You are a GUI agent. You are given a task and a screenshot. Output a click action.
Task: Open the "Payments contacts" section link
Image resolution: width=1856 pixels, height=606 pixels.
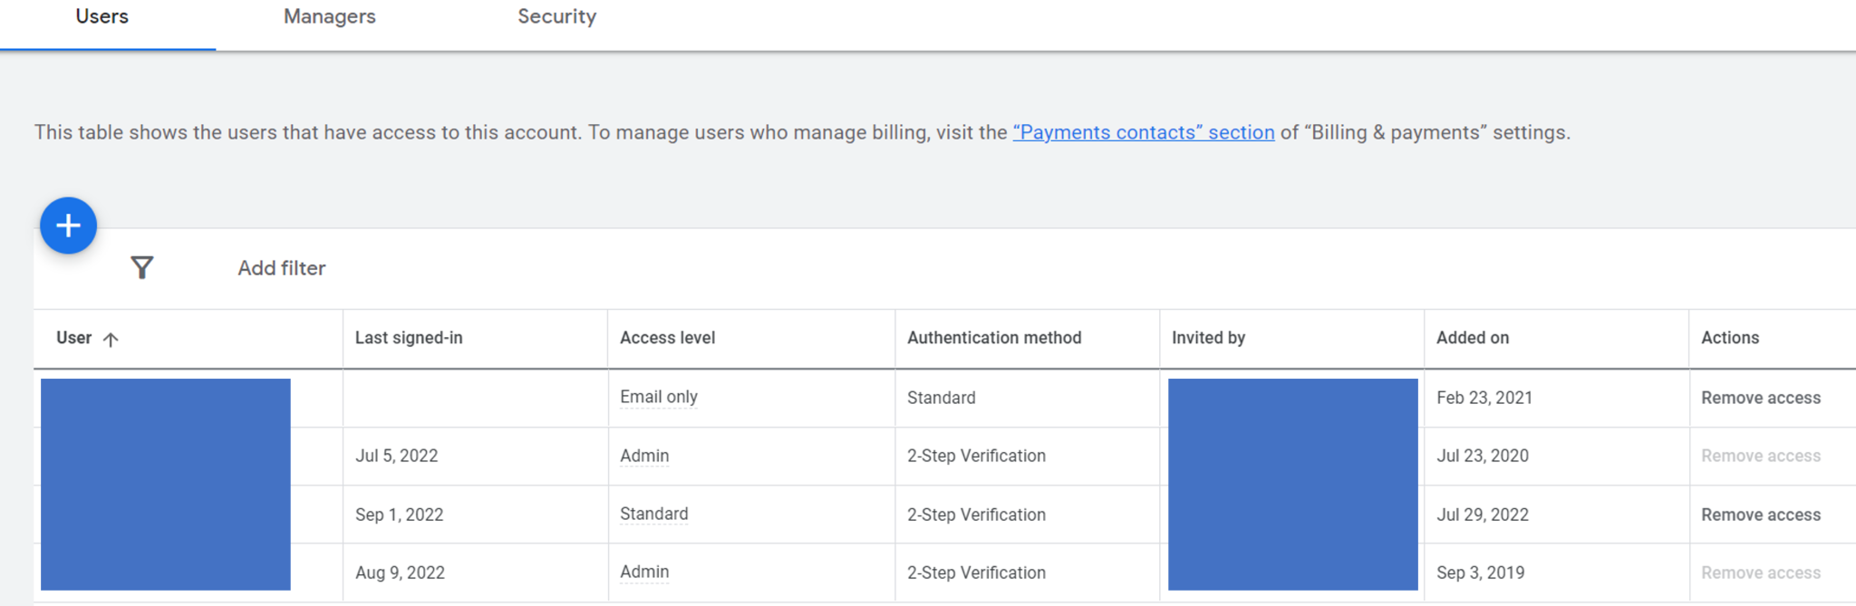[x=1143, y=132]
